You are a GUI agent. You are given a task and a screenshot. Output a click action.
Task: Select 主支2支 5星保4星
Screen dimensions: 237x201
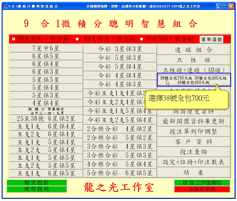coord(46,150)
